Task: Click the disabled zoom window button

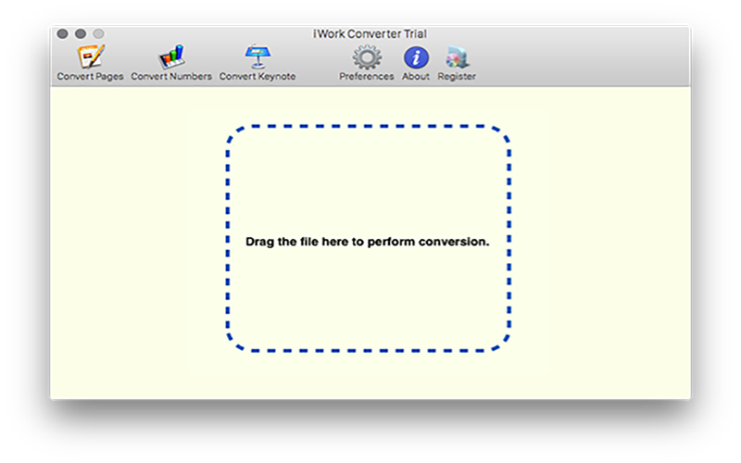Action: [x=98, y=33]
